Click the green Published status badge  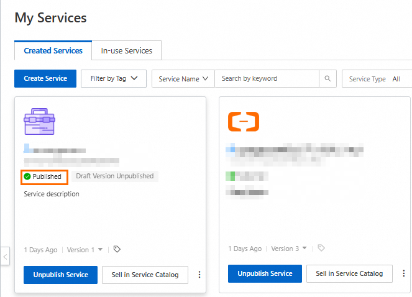pyautogui.click(x=43, y=176)
